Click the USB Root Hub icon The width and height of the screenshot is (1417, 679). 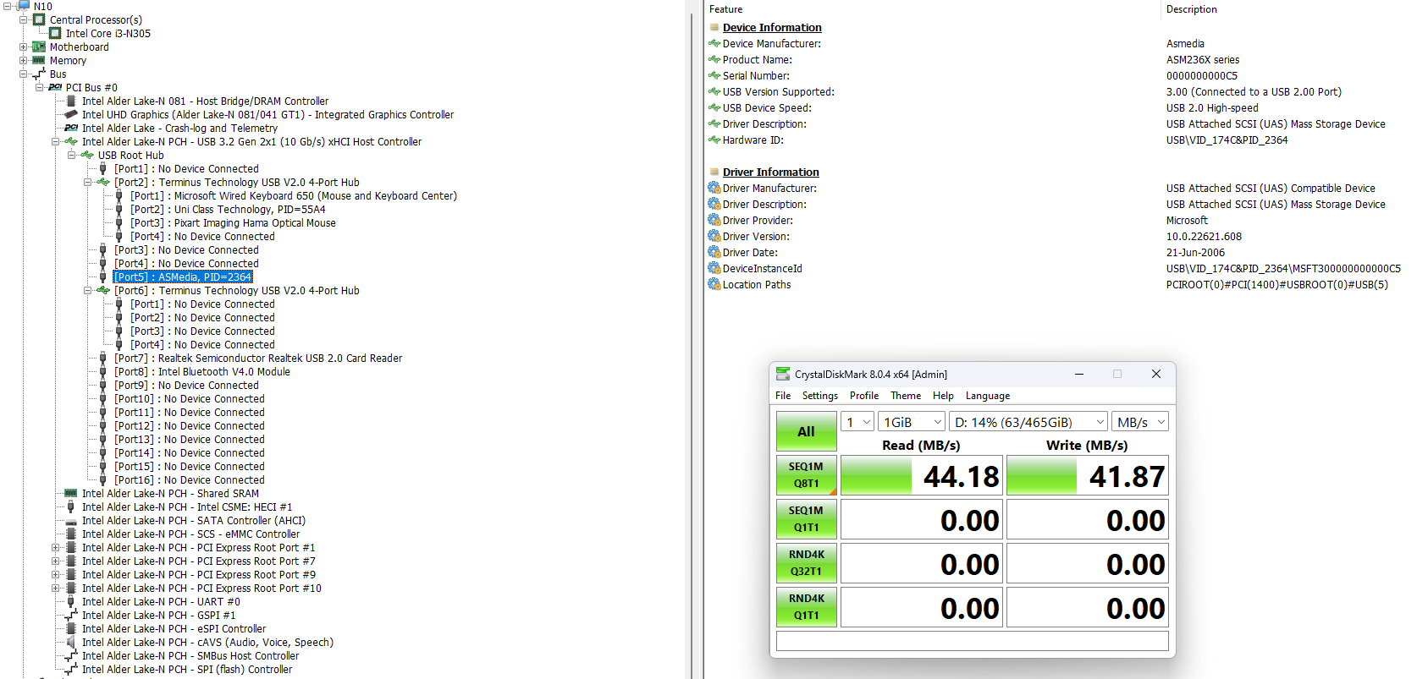[x=87, y=156]
